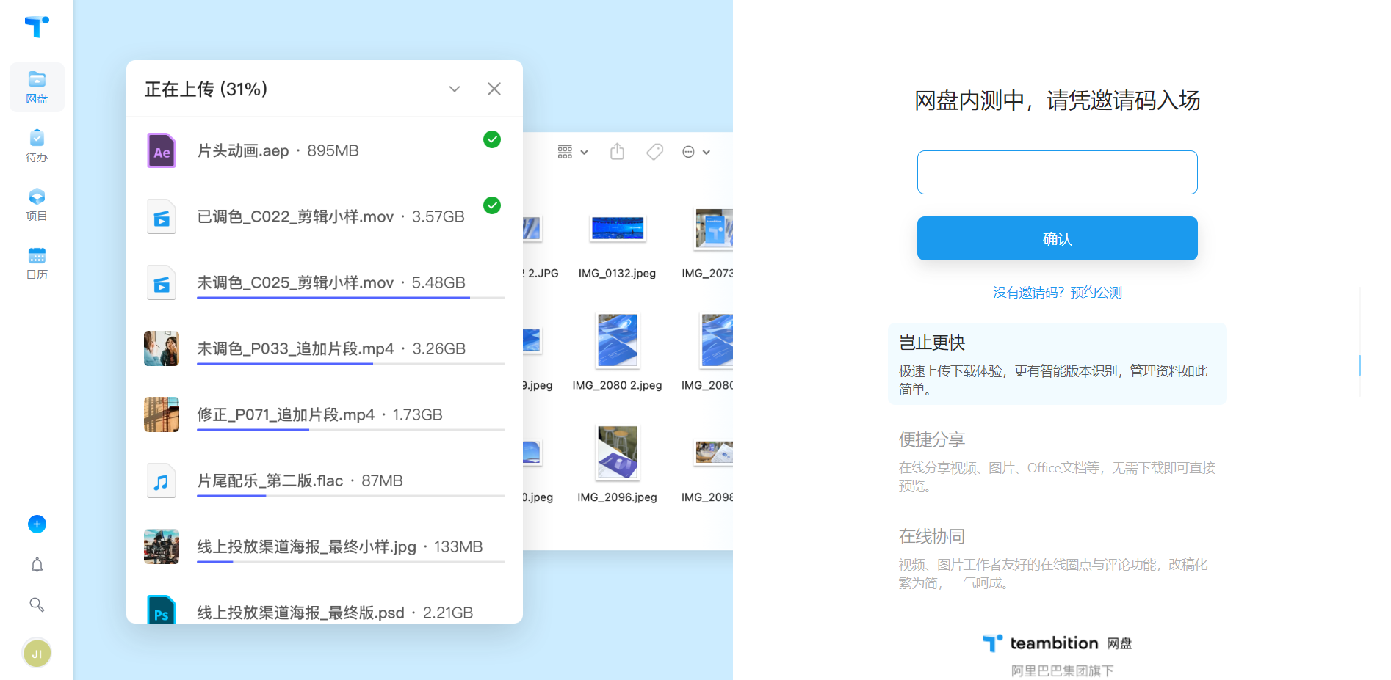Click the search magnifier icon
Image resolution: width=1391 pixels, height=680 pixels.
coord(37,604)
